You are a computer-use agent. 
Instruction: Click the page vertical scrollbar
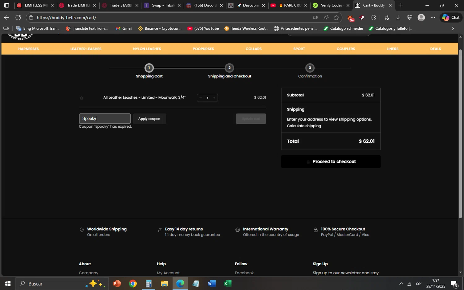pos(461,134)
